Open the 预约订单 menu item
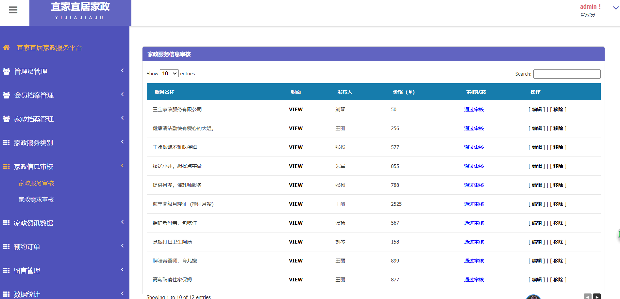The image size is (620, 299). point(27,247)
